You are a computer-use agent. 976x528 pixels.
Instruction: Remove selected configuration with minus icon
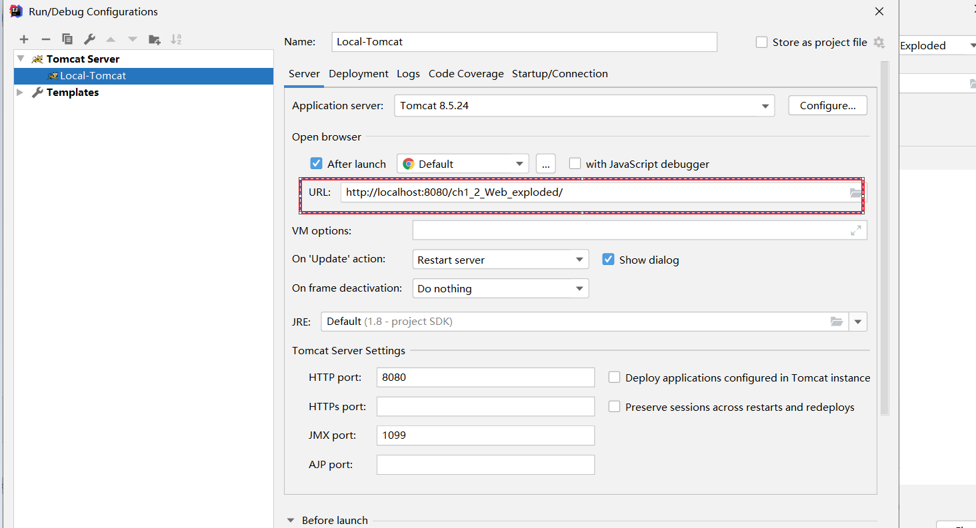45,39
